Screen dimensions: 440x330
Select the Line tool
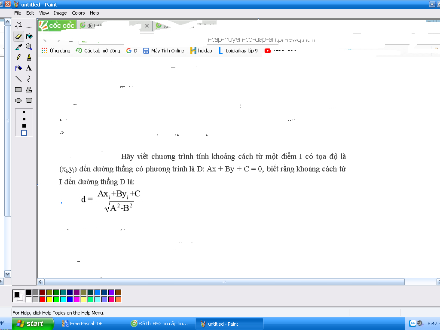point(18,79)
